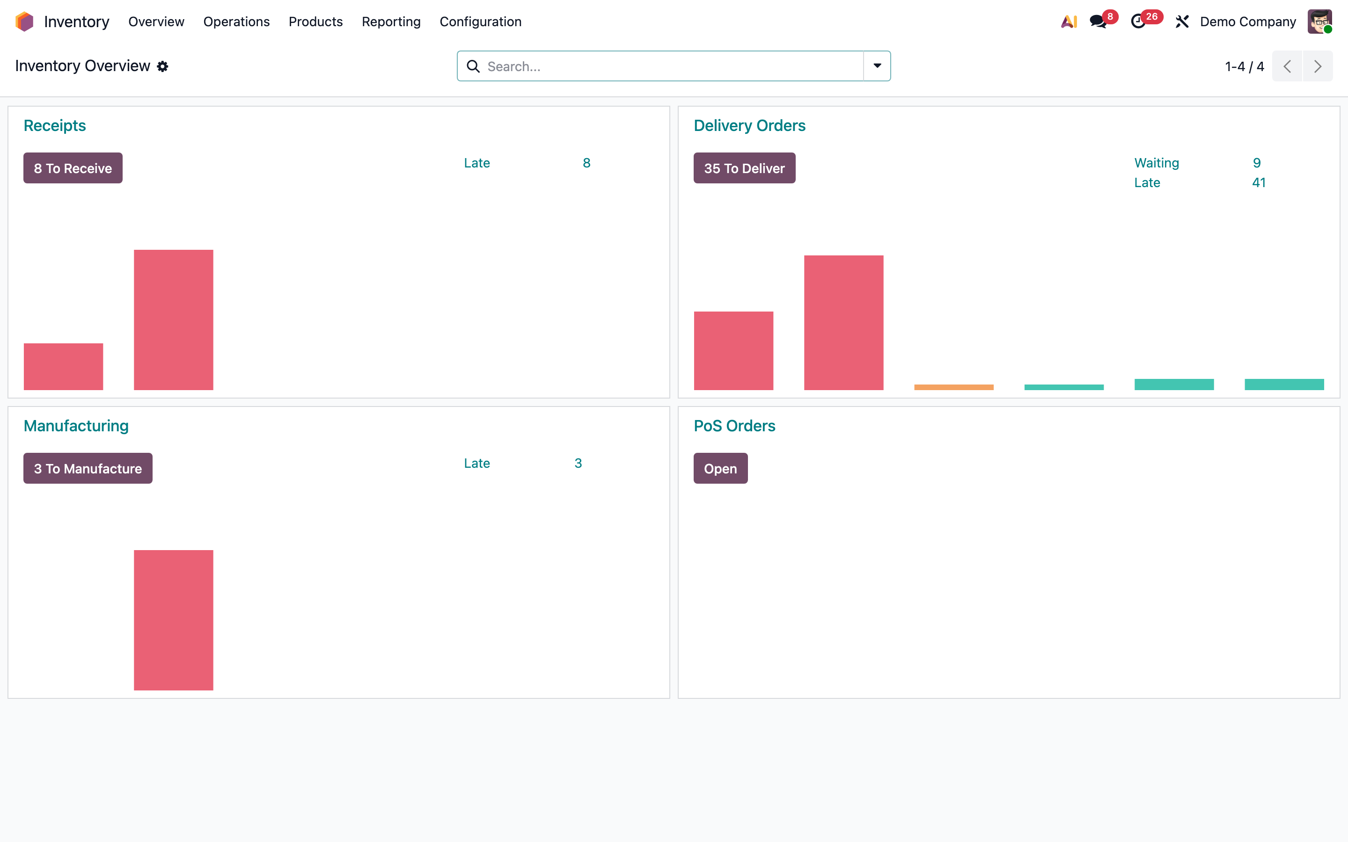Open the AI assistant icon

(1069, 21)
